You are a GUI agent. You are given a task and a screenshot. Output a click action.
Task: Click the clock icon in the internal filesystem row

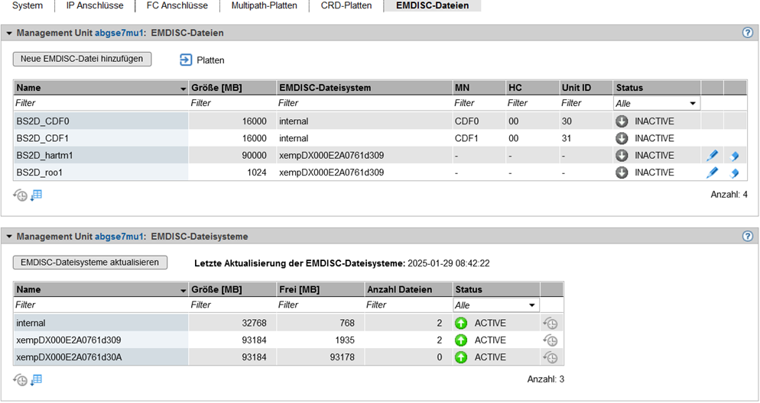(x=551, y=324)
